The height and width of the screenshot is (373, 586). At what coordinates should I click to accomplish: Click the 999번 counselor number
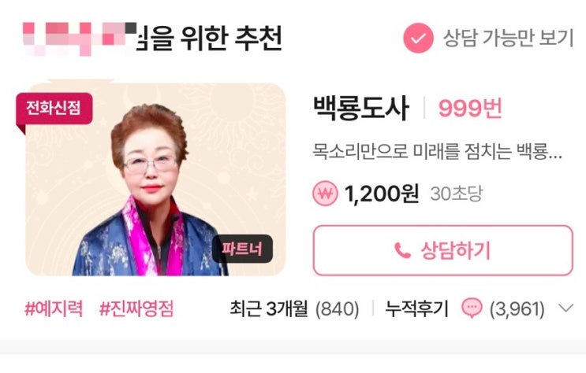pos(470,109)
